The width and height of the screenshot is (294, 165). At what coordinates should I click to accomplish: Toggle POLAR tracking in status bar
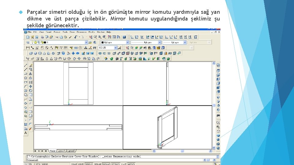98,164
